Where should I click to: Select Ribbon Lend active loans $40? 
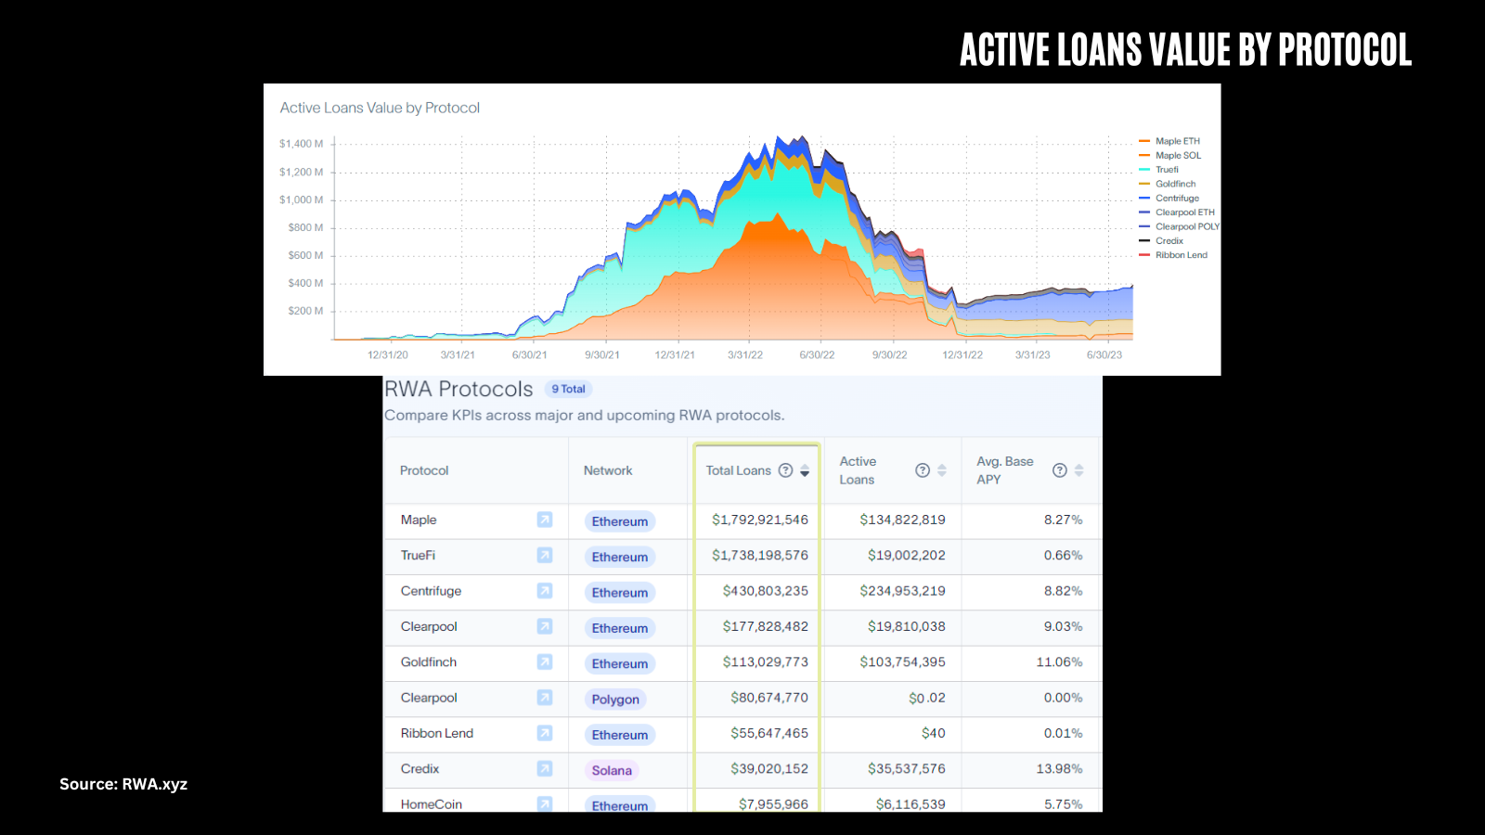(934, 733)
